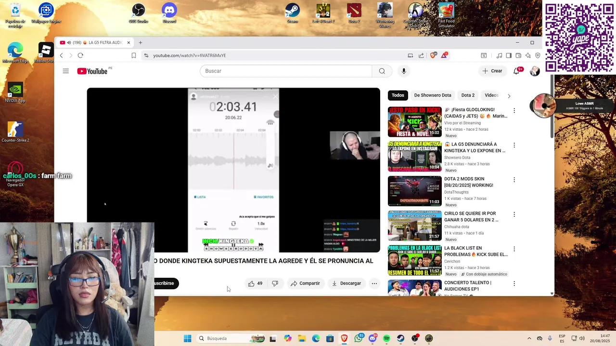This screenshot has width=616, height=346.
Task: Toggle the Brave sidebar panel icon
Action: point(509,56)
